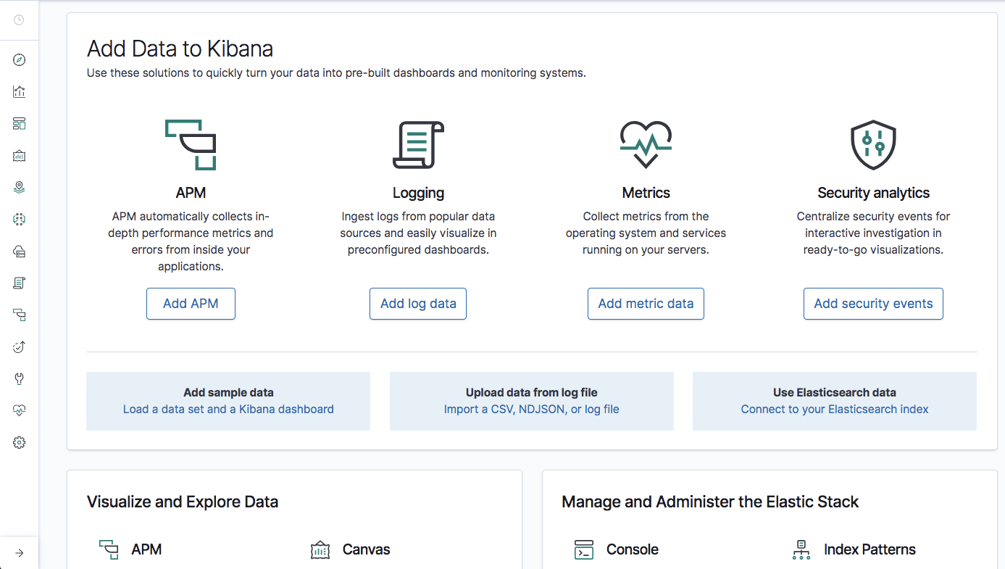Open Infrastructure from the sidebar icon
The width and height of the screenshot is (1005, 569).
20,251
